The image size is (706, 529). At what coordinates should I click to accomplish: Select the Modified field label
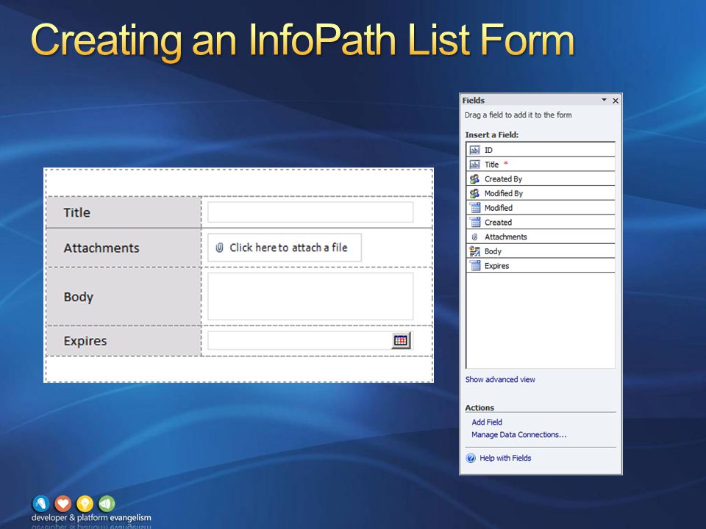click(499, 208)
